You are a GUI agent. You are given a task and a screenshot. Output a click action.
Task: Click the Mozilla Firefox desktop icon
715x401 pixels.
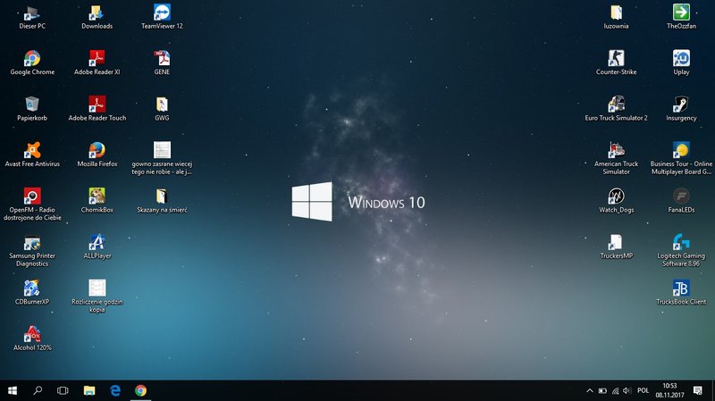pyautogui.click(x=97, y=151)
